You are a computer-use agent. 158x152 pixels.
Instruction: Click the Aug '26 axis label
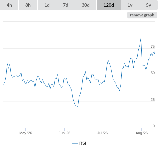[x=142, y=133]
